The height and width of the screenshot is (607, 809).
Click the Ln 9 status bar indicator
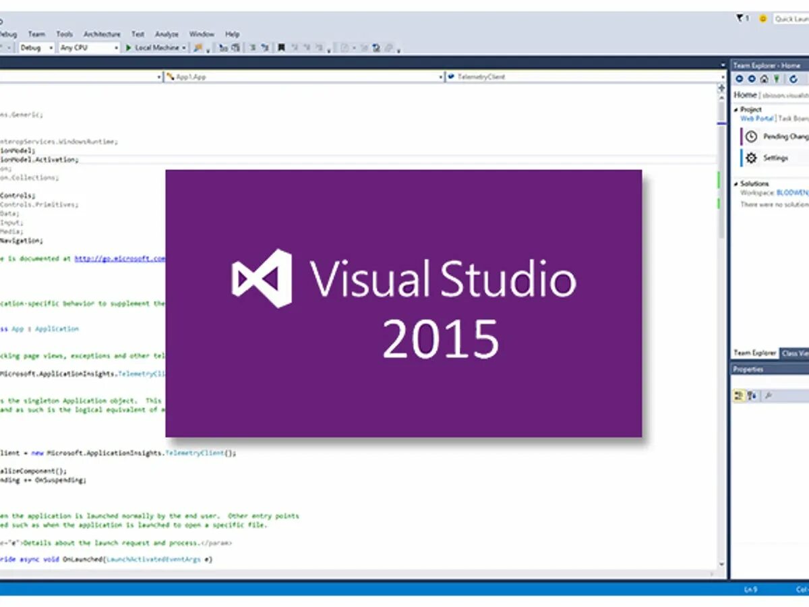pyautogui.click(x=750, y=589)
